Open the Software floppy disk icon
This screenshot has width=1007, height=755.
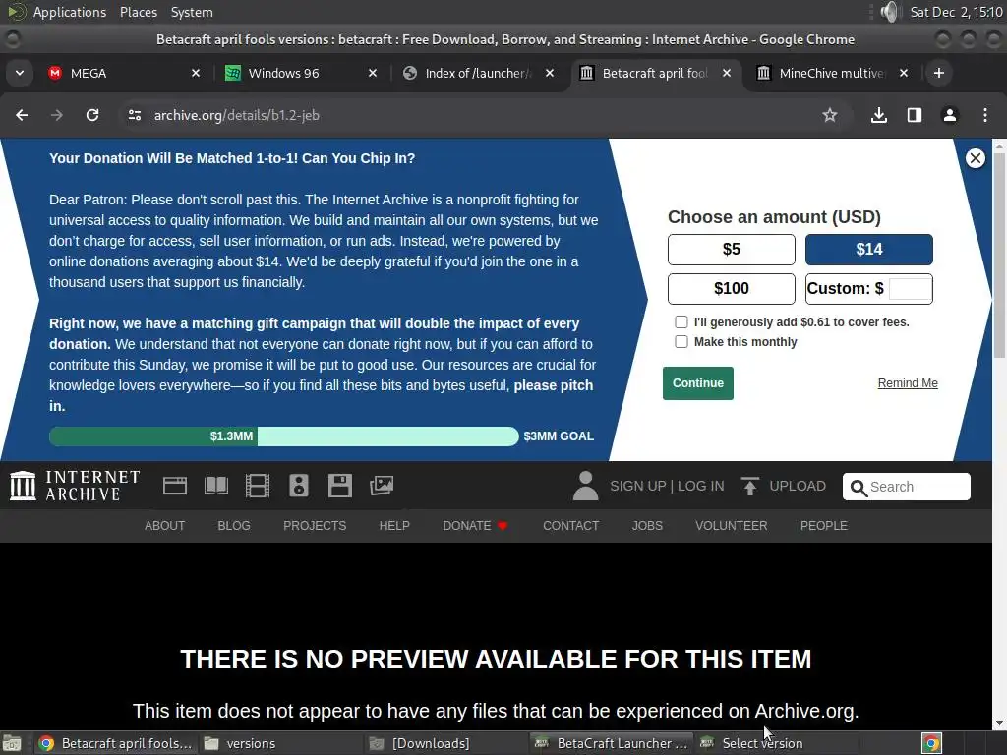pyautogui.click(x=339, y=486)
